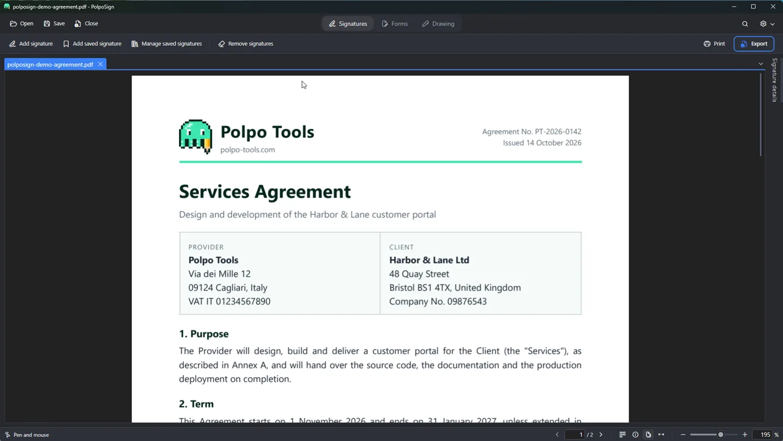Click the Export button
Screen dimensions: 783x441
click(754, 44)
